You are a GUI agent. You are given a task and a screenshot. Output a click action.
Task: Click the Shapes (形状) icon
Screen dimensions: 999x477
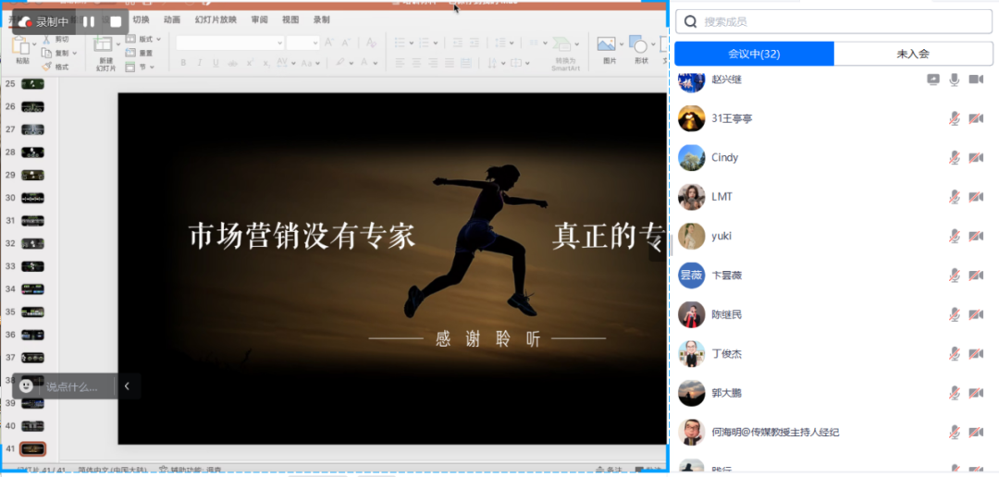pyautogui.click(x=640, y=46)
